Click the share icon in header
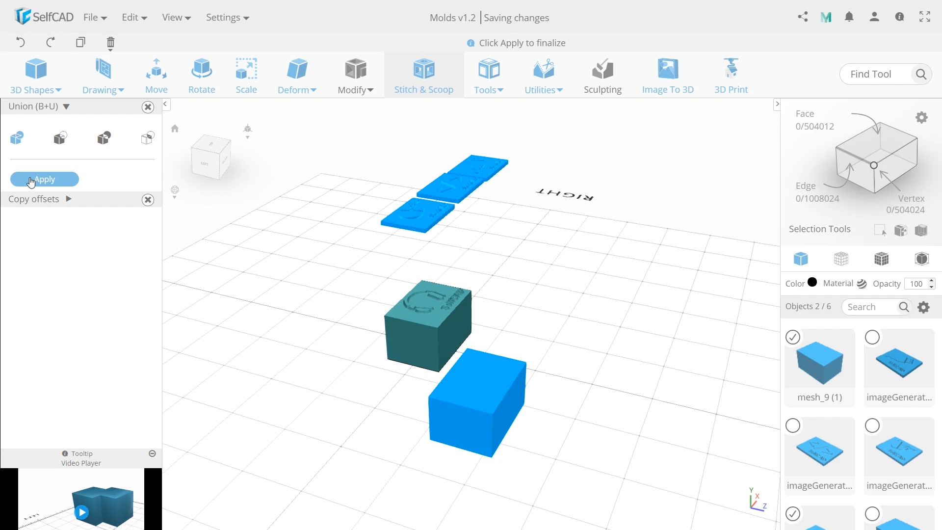 [x=803, y=17]
